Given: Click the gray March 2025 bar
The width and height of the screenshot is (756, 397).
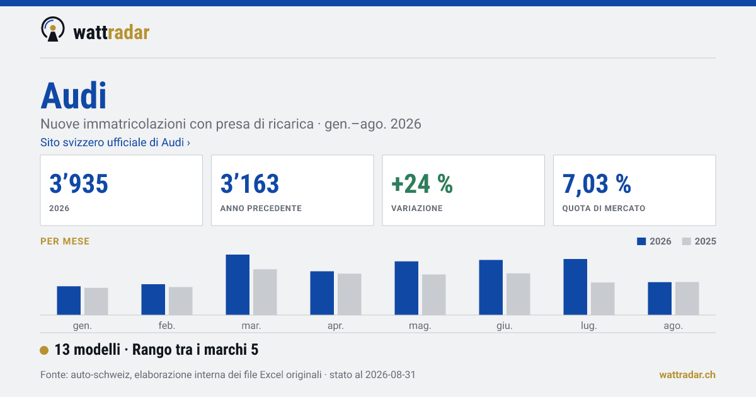Looking at the screenshot, I should tap(265, 292).
